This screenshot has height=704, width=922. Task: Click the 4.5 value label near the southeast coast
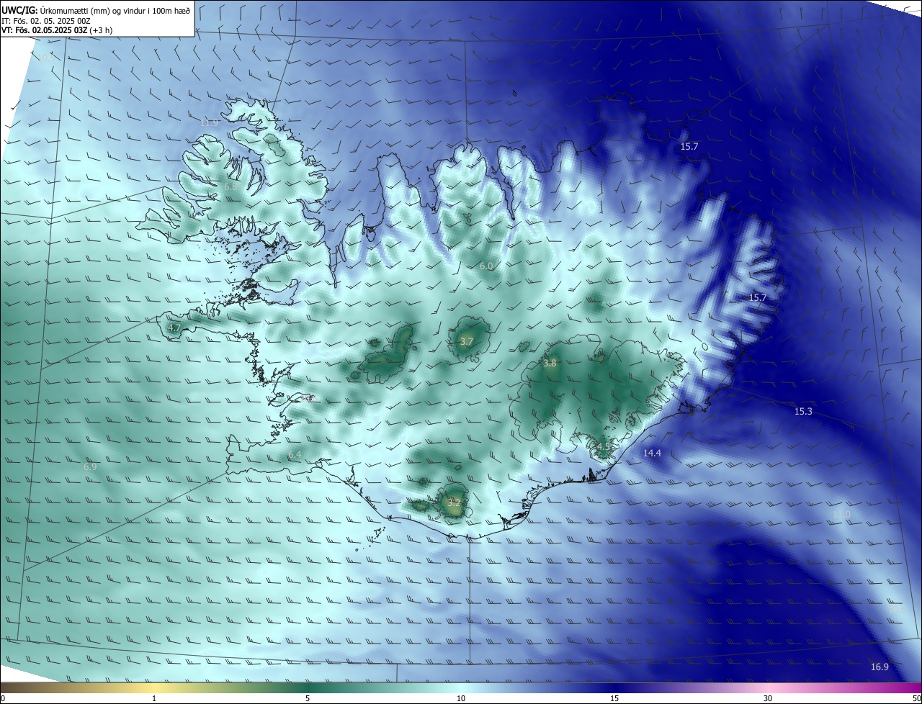pos(604,446)
